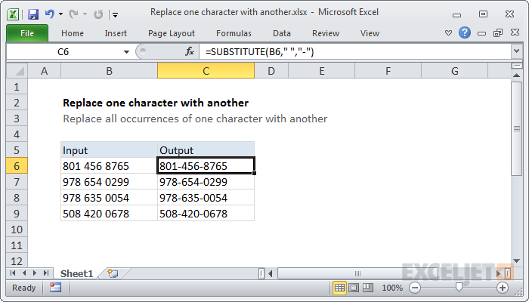Click the 100% zoom level button
The image size is (529, 302).
pyautogui.click(x=392, y=288)
